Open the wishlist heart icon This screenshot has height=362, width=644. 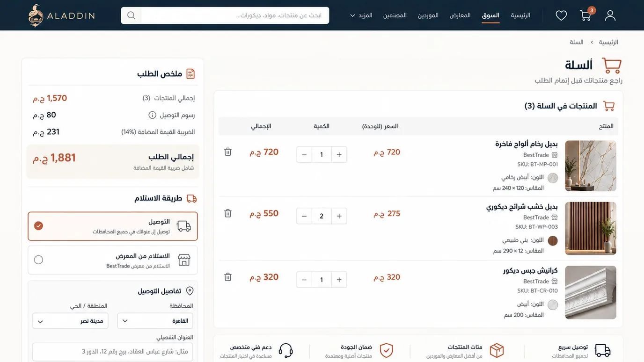pos(561,15)
